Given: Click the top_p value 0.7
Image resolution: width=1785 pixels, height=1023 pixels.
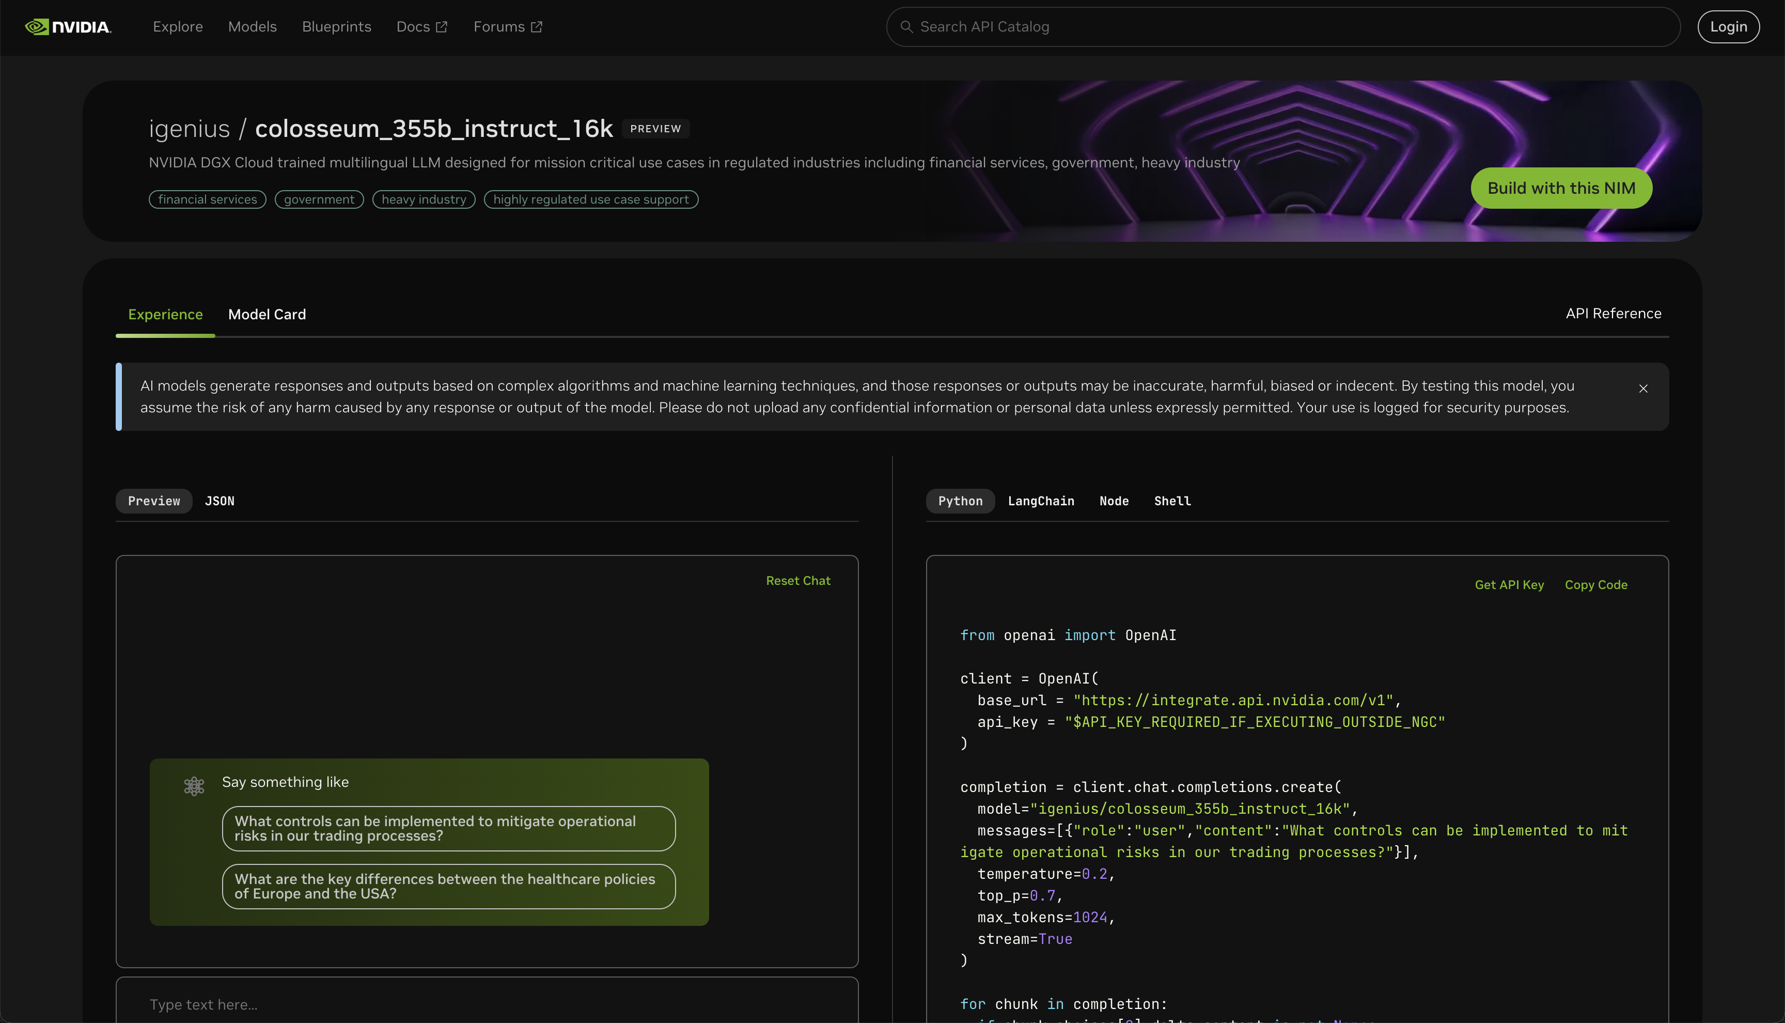Looking at the screenshot, I should click(x=1042, y=895).
